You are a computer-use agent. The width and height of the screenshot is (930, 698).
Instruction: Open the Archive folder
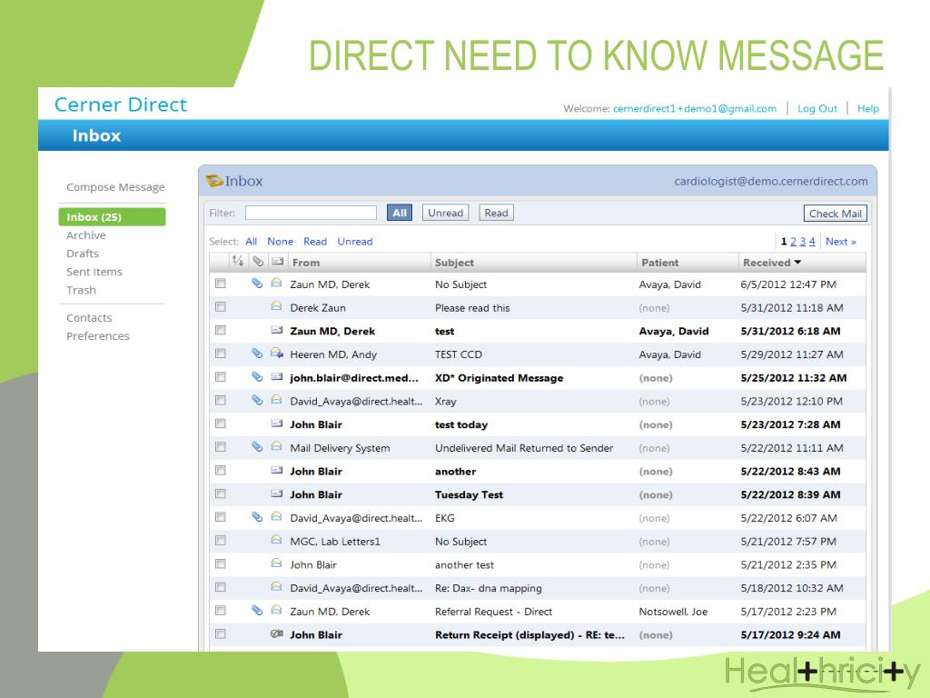pyautogui.click(x=86, y=235)
